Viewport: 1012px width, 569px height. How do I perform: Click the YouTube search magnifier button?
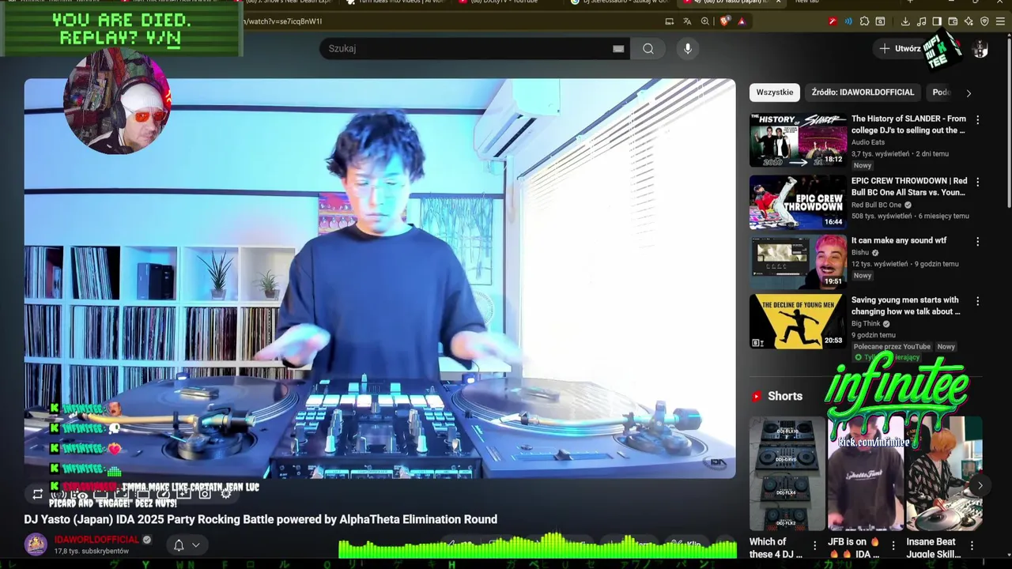point(648,49)
